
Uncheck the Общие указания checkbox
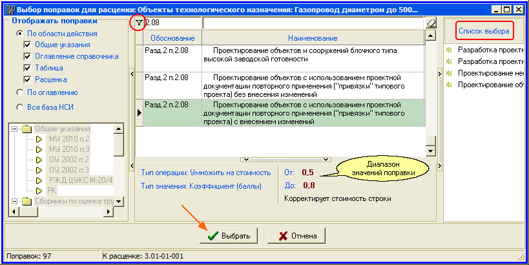(27, 45)
